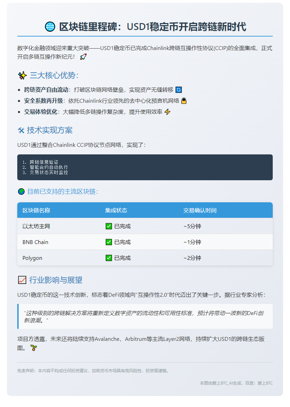This screenshot has height=407, width=290.
Task: Click the chart icon before 行业影响与展望
Action: [22, 280]
